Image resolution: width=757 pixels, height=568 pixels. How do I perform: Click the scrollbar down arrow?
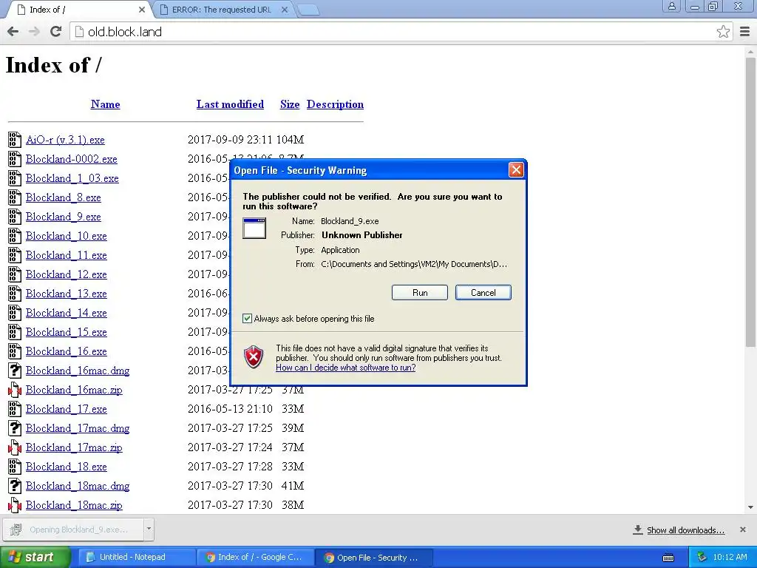coord(750,507)
